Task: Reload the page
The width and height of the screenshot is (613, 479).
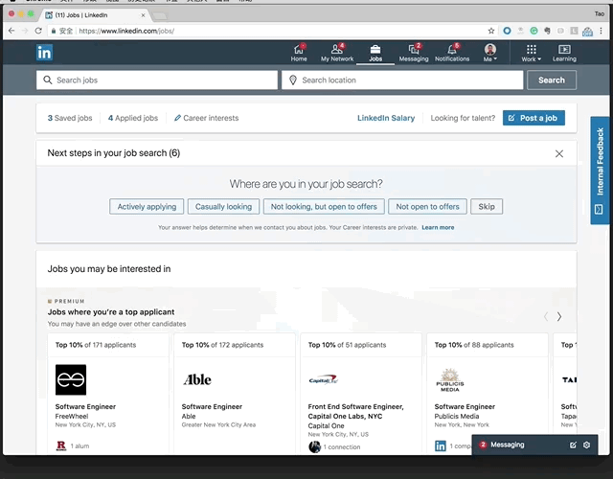Action: (x=38, y=31)
